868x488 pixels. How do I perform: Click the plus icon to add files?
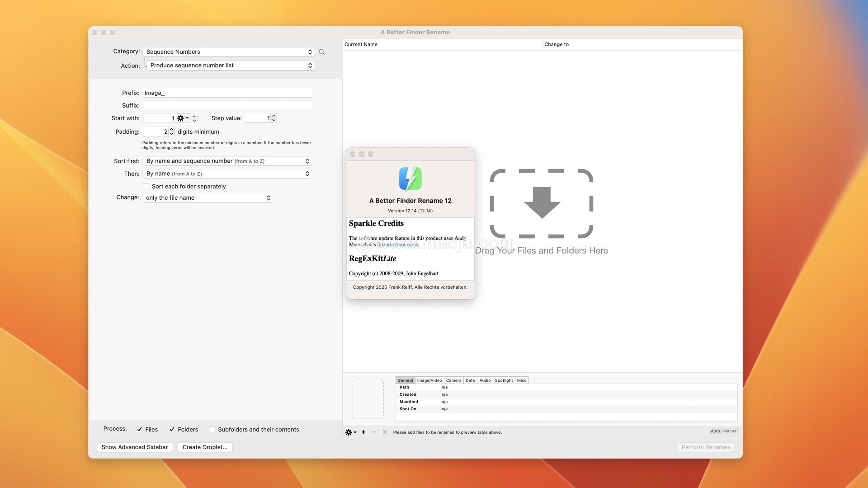[363, 432]
